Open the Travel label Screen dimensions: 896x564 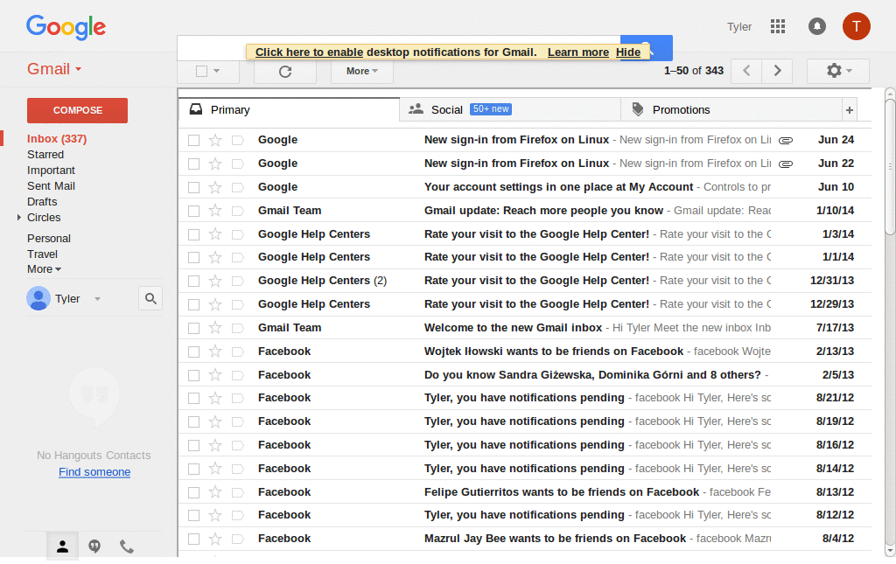[42, 254]
